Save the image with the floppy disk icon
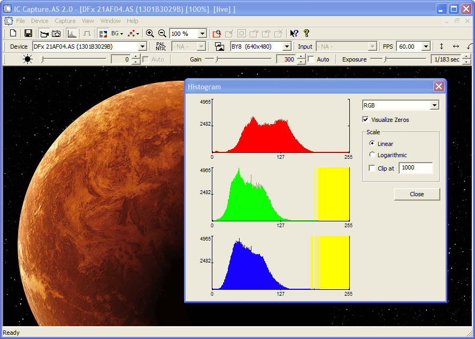This screenshot has height=339, width=475. click(28, 33)
